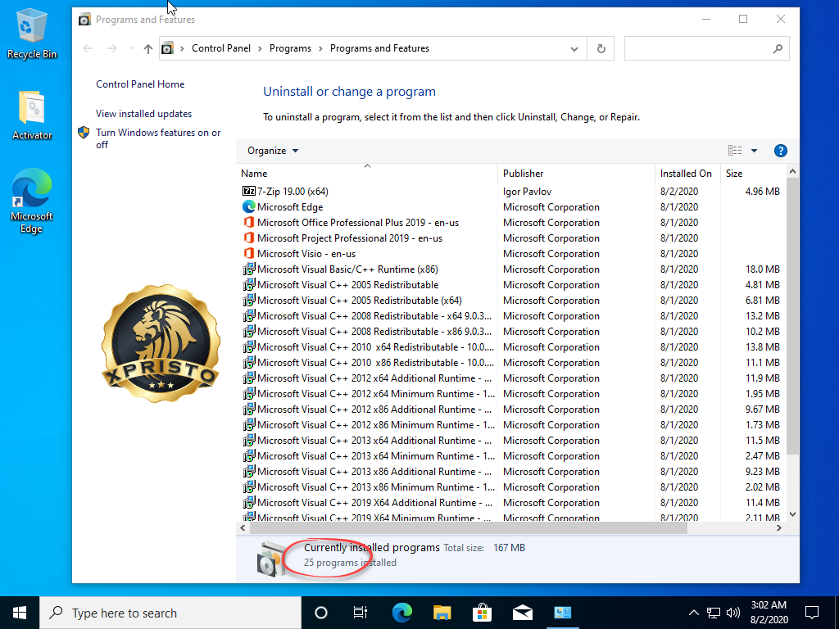Image resolution: width=839 pixels, height=629 pixels.
Task: Click Control Panel in breadcrumb path
Action: [x=221, y=48]
